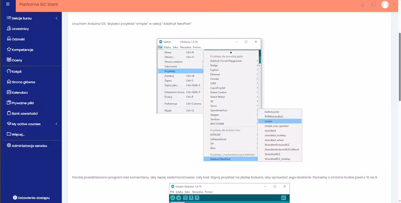Open the Oceny gradebook
The height and width of the screenshot is (203, 401).
17,60
